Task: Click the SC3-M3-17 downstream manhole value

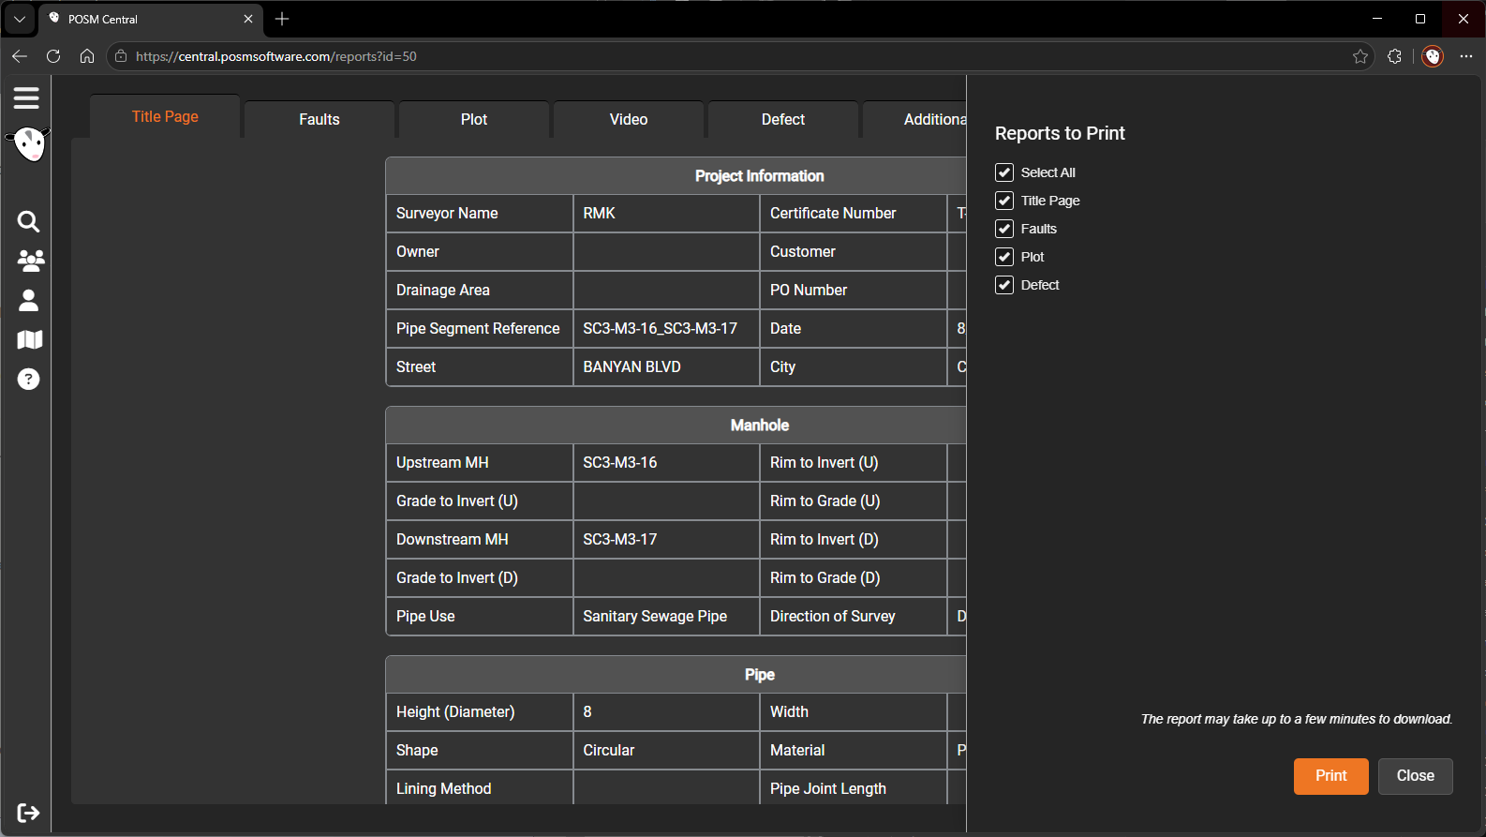Action: coord(620,539)
